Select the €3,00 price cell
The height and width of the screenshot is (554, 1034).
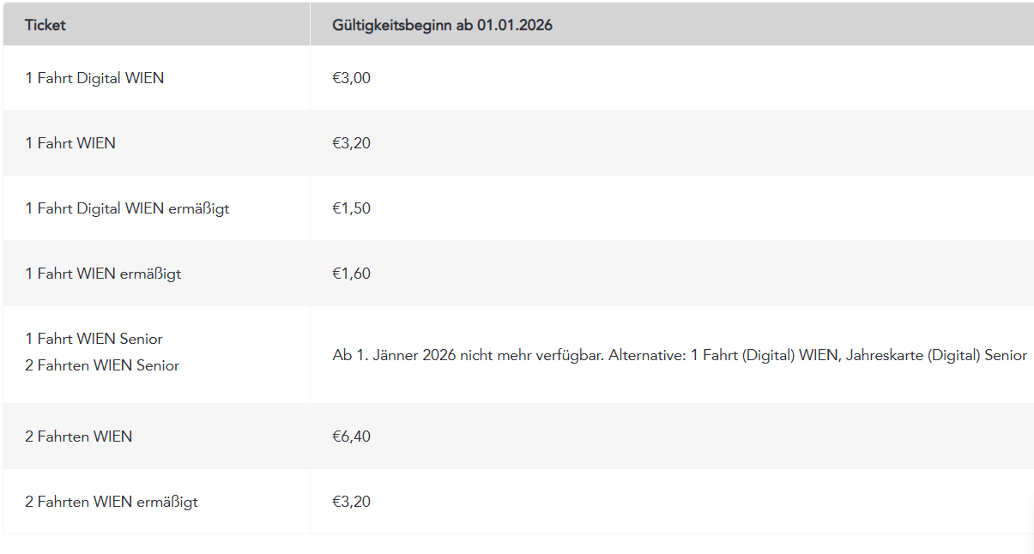(351, 78)
